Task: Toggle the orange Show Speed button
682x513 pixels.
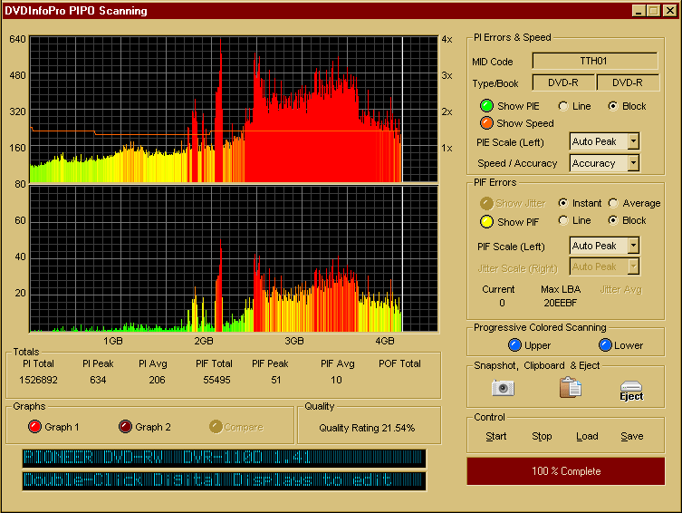Action: click(x=486, y=123)
